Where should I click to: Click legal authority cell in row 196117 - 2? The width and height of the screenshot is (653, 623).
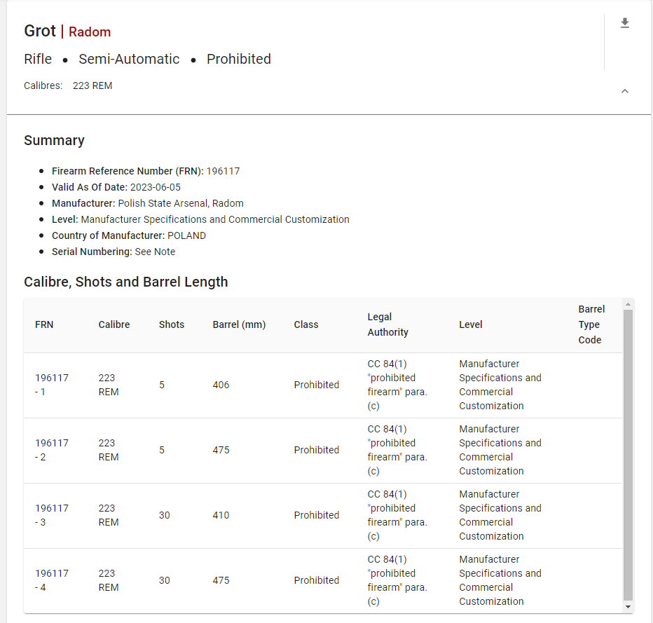pyautogui.click(x=397, y=450)
